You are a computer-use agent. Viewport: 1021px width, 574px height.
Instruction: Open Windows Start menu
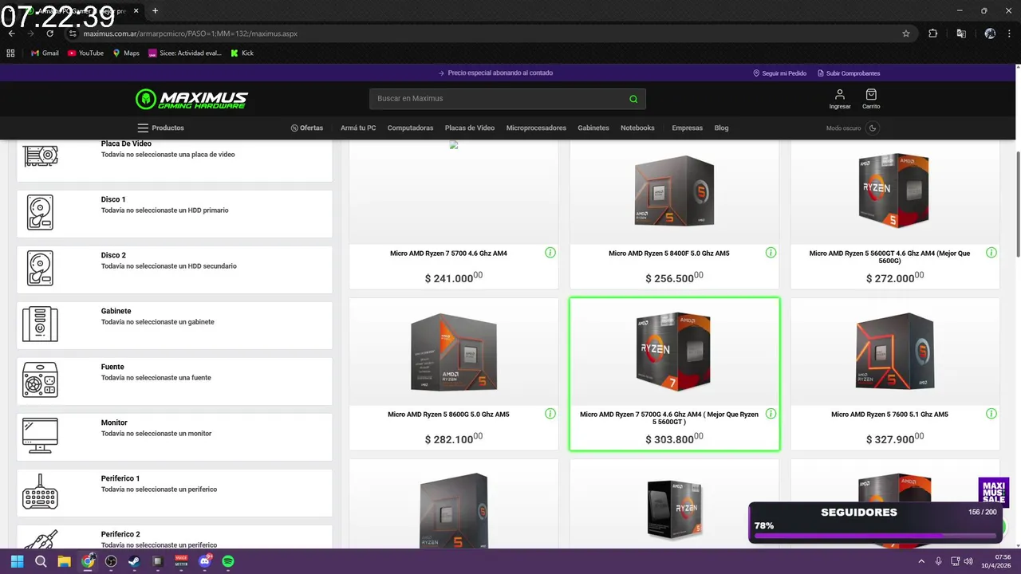(18, 561)
